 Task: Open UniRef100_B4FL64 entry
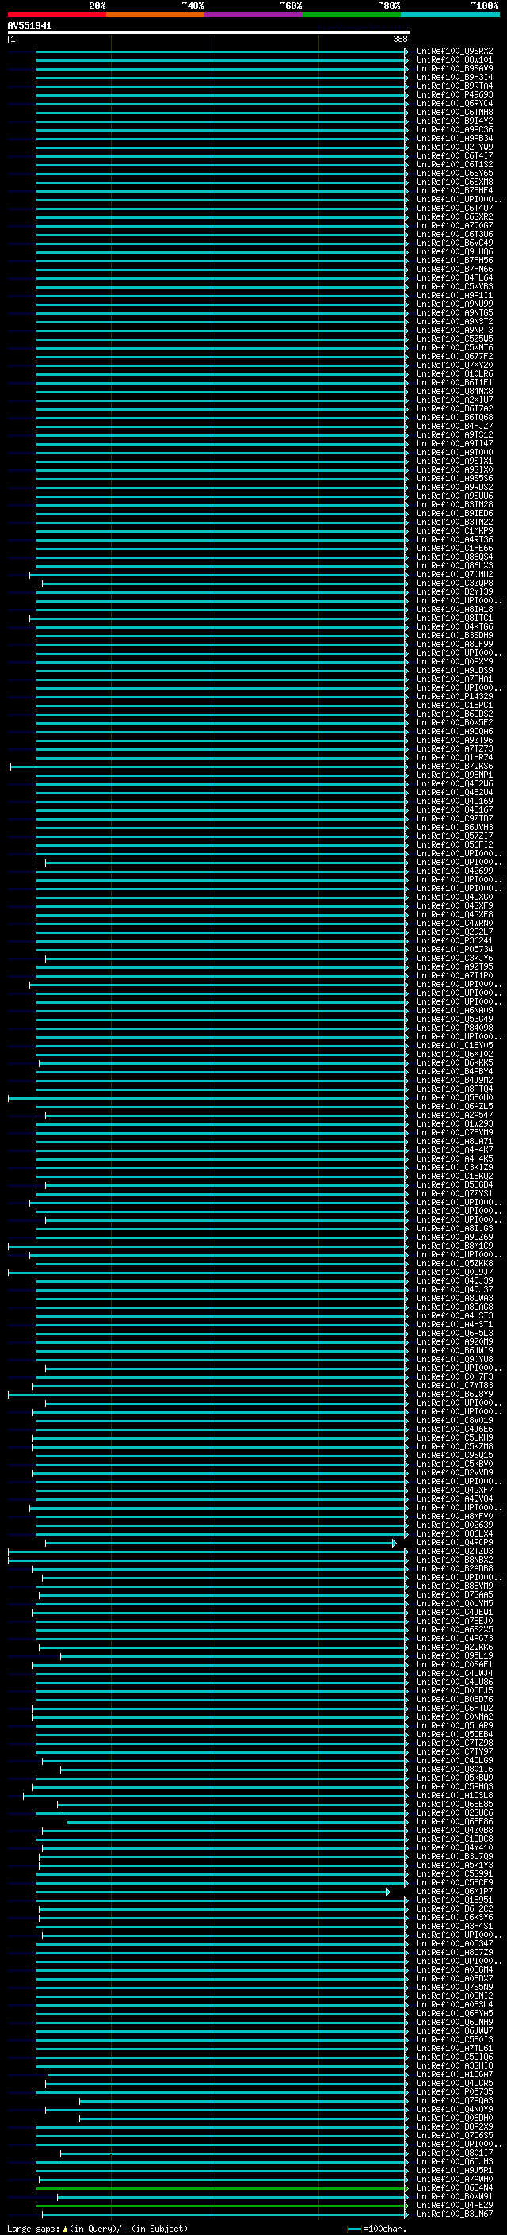click(x=455, y=277)
